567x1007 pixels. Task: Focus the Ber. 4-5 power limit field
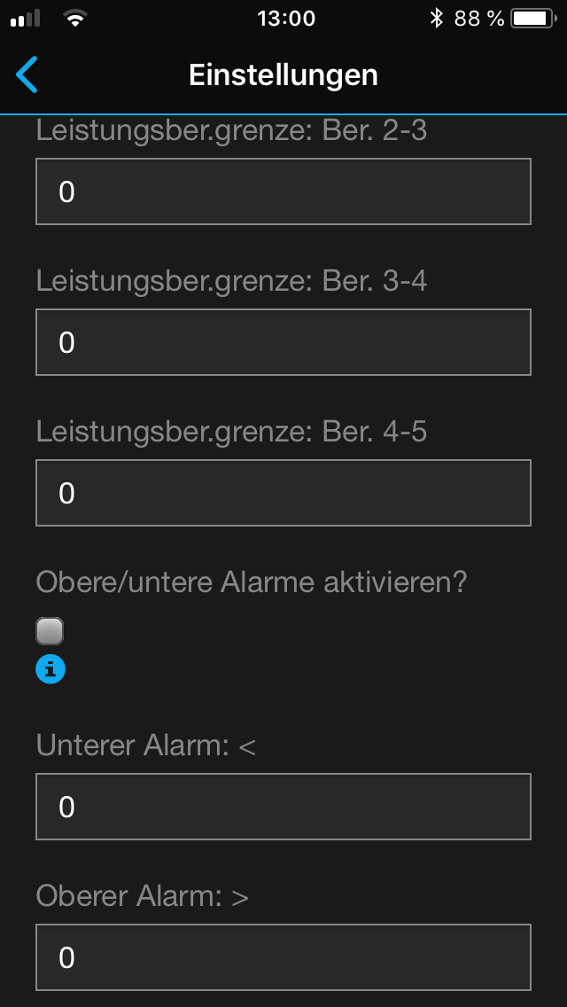(x=283, y=493)
